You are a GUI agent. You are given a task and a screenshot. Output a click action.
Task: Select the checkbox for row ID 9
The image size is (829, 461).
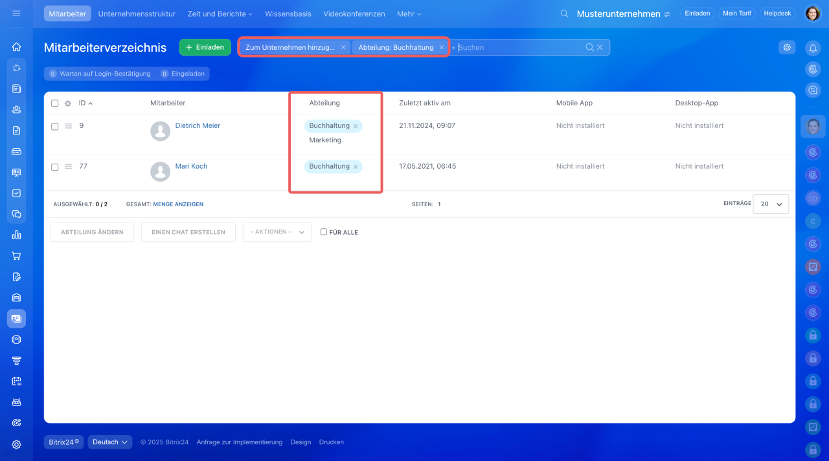click(x=54, y=127)
